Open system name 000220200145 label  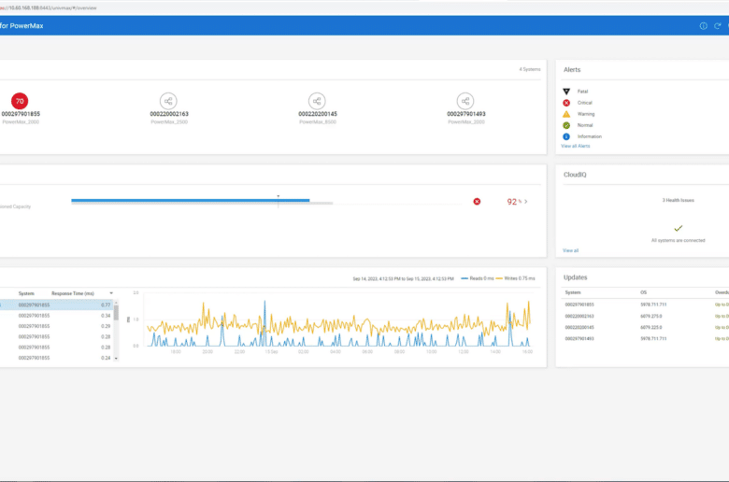coord(318,114)
